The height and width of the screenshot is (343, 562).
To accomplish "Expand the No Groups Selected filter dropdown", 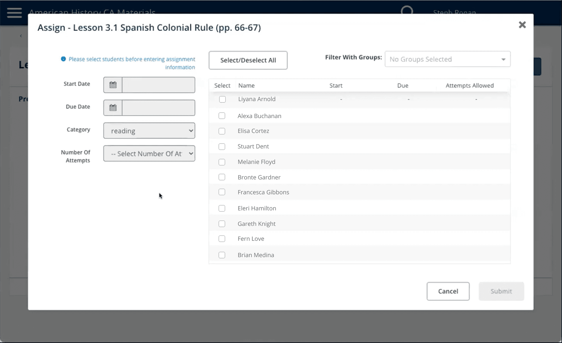I will 447,59.
